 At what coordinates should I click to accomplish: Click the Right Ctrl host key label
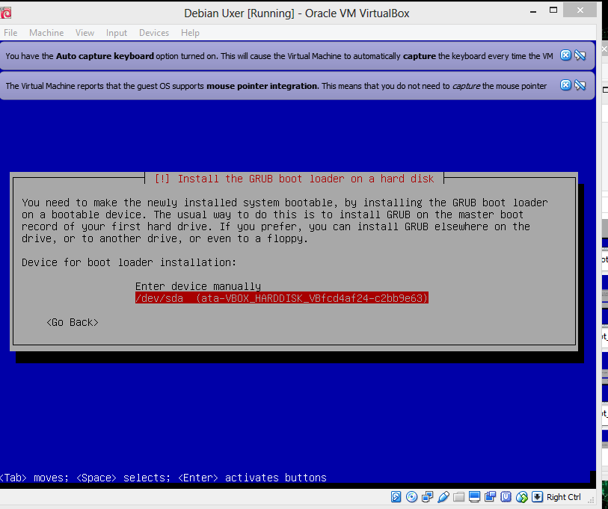(x=563, y=497)
